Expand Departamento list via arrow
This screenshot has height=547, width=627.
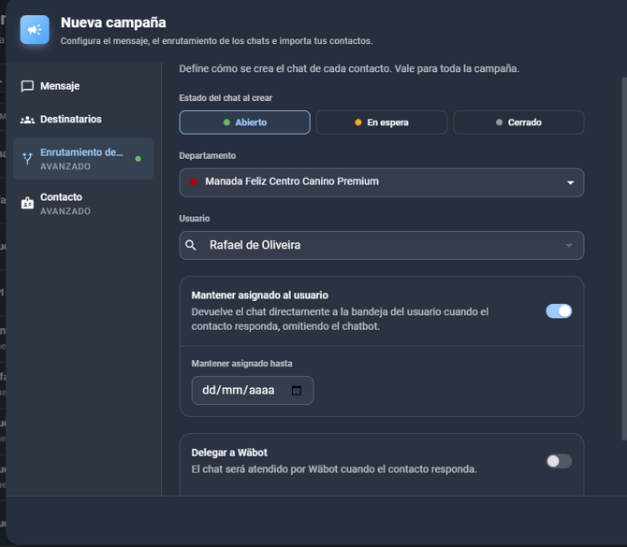click(x=570, y=182)
